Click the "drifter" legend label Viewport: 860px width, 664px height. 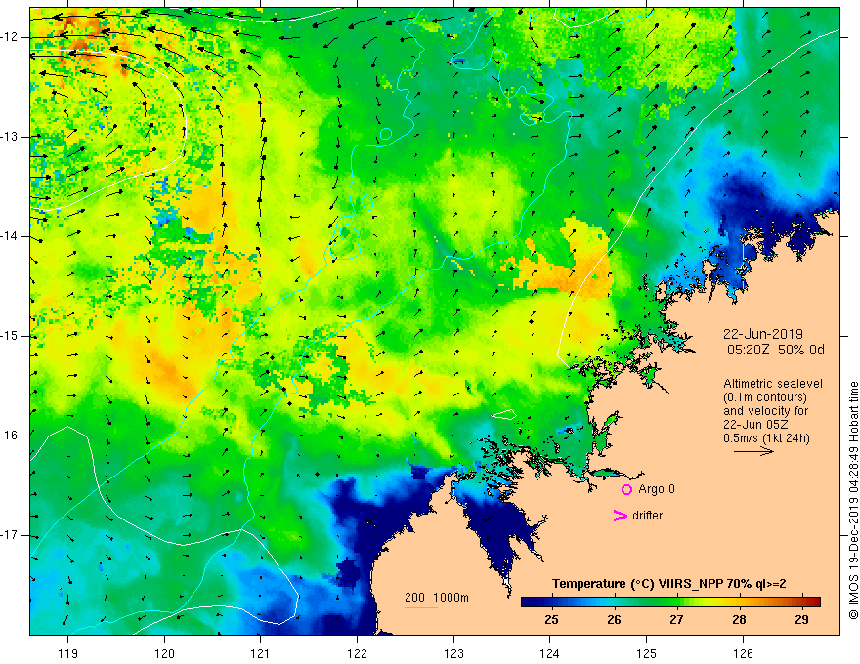tap(647, 516)
